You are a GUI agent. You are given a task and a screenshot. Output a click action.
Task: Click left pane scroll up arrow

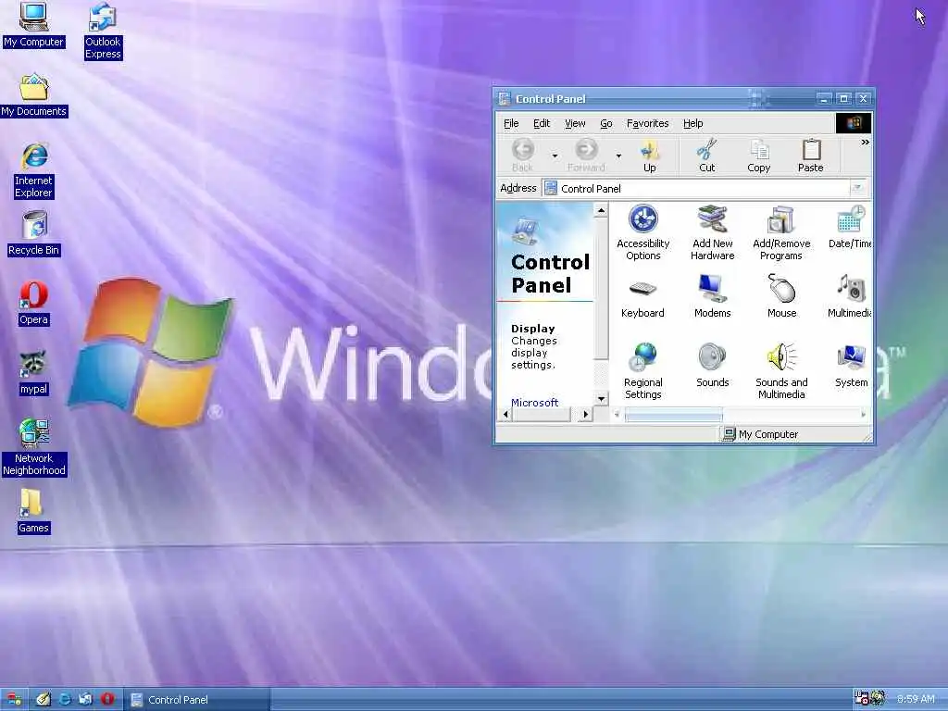coord(601,210)
